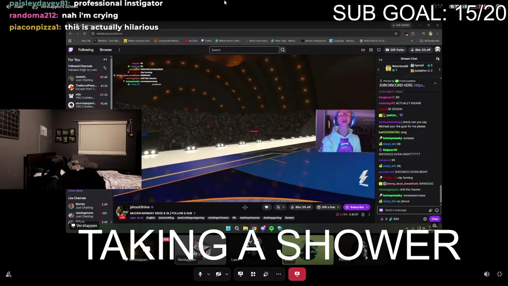The height and width of the screenshot is (286, 508).
Task: Show previous gift leaderboard entry
Action: [x=378, y=70]
